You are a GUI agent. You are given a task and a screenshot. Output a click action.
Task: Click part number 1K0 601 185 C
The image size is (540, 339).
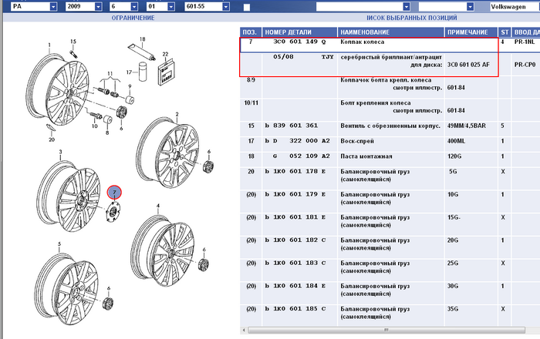click(299, 309)
